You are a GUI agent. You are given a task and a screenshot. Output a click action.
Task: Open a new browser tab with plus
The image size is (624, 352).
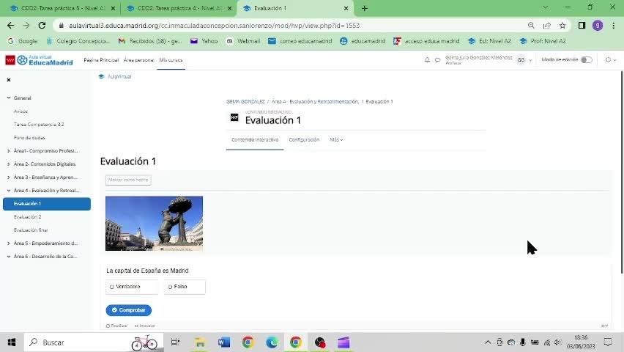click(x=365, y=8)
